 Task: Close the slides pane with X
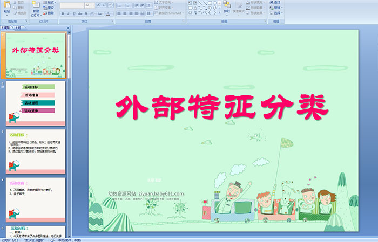point(68,28)
